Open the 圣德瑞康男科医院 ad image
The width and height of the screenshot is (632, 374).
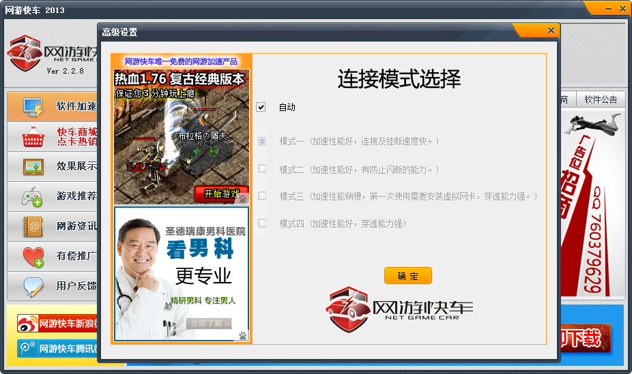182,274
